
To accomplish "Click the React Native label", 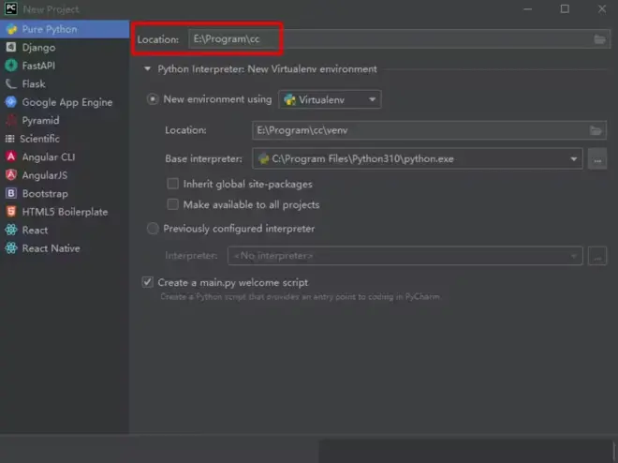I will tap(51, 248).
